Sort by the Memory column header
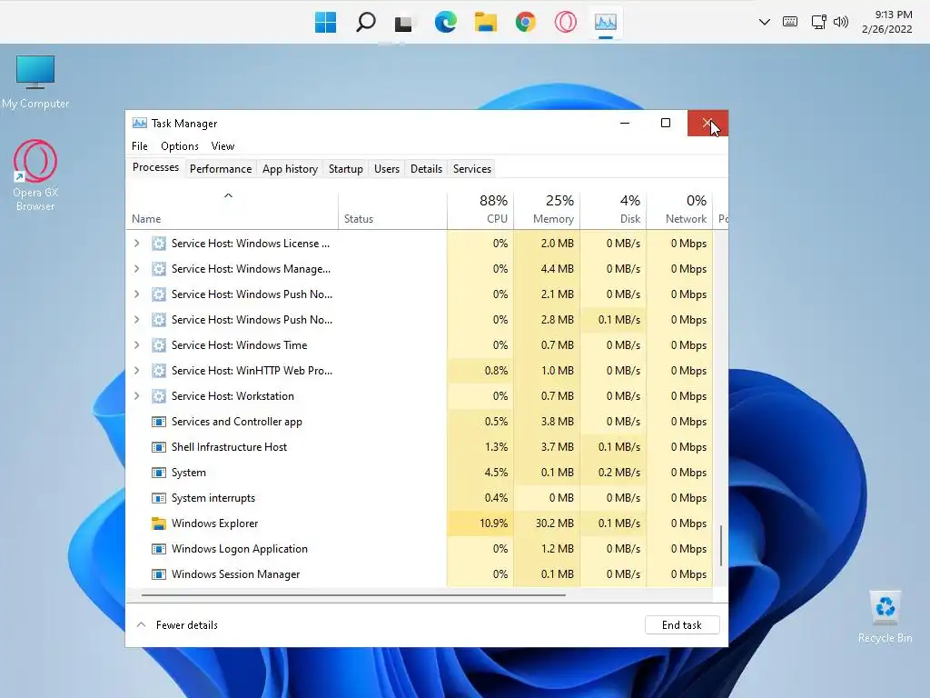This screenshot has width=930, height=698. (547, 210)
